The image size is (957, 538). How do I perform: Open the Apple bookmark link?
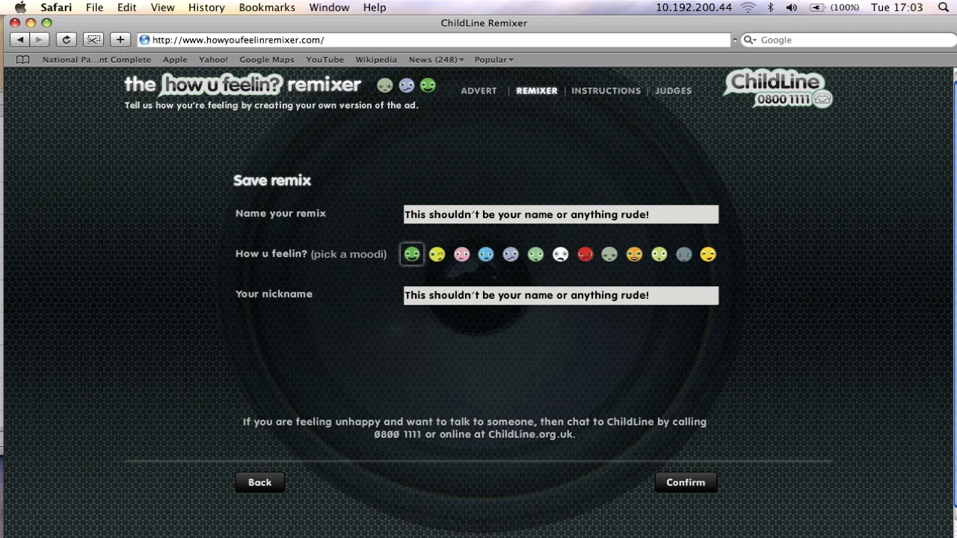[175, 60]
